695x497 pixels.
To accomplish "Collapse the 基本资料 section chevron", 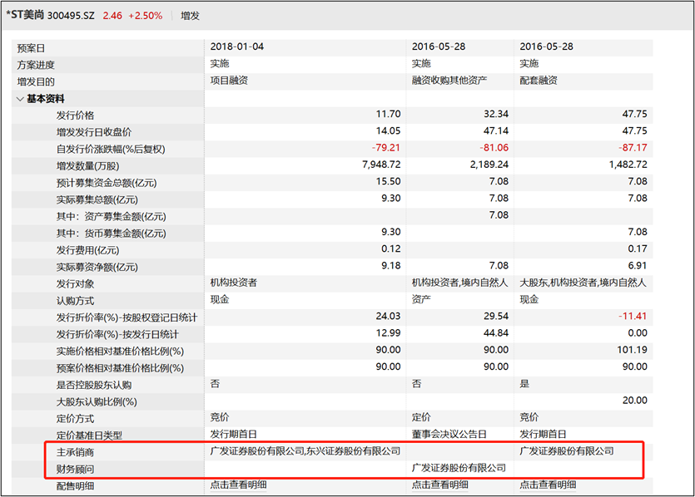I will 20,99.
